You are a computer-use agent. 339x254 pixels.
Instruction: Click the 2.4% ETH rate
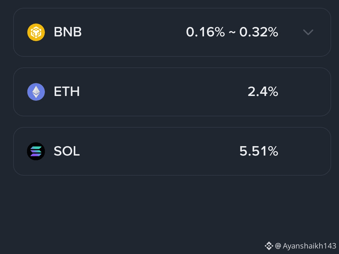[263, 92]
